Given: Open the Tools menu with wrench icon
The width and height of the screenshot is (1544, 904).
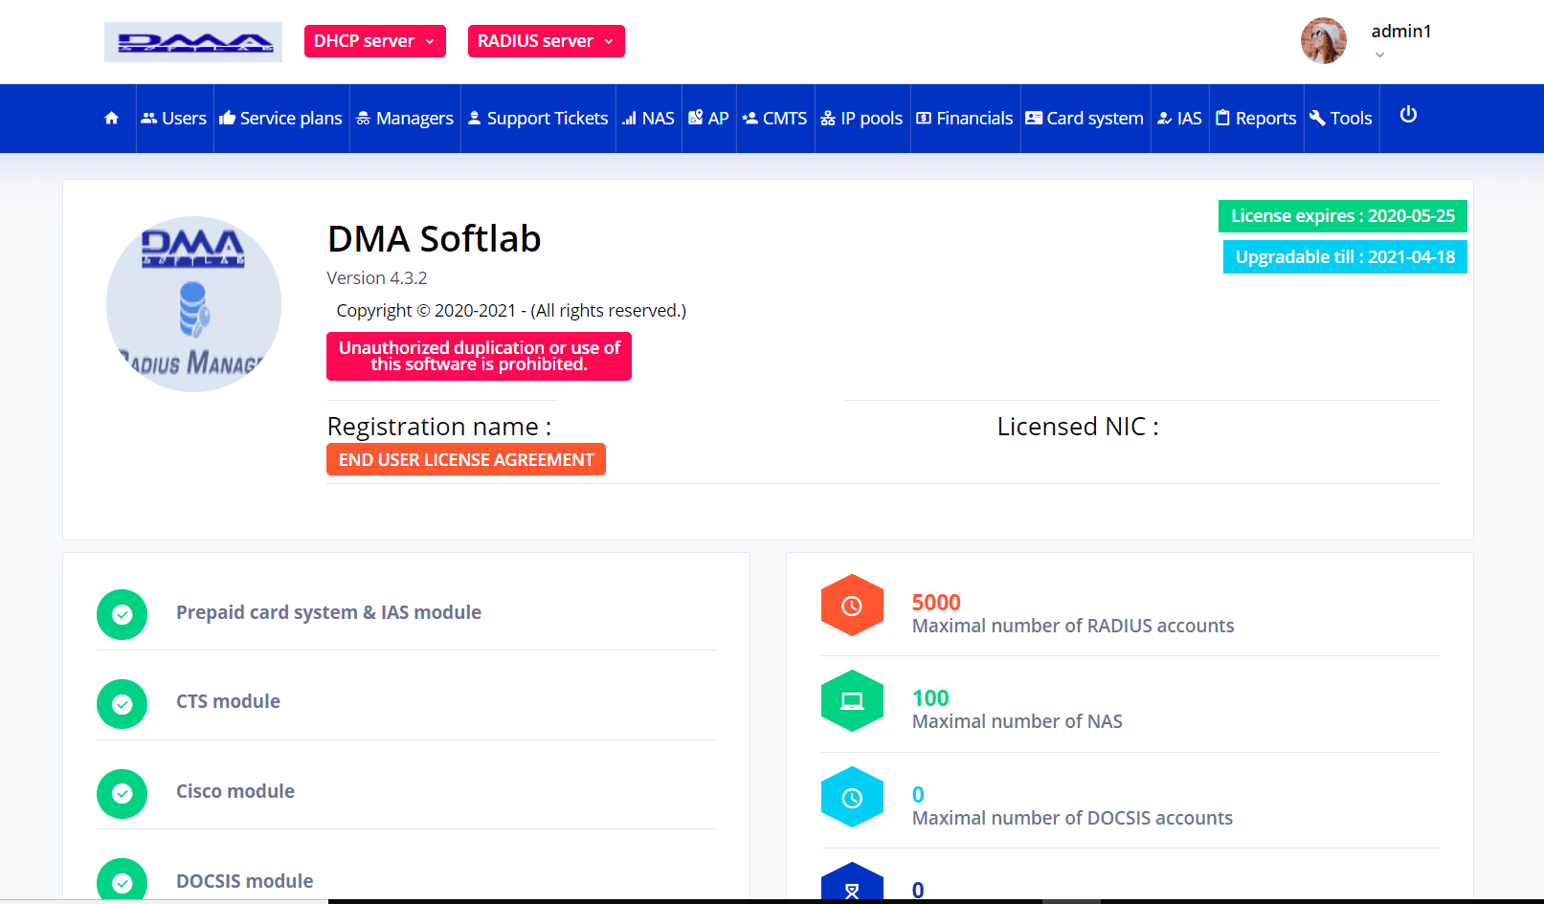Looking at the screenshot, I should (x=1341, y=119).
